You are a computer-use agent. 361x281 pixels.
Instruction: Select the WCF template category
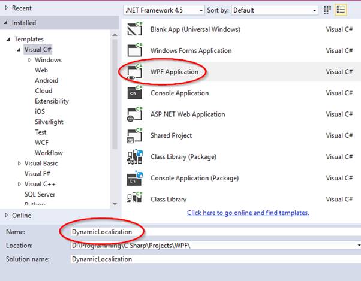click(x=42, y=143)
